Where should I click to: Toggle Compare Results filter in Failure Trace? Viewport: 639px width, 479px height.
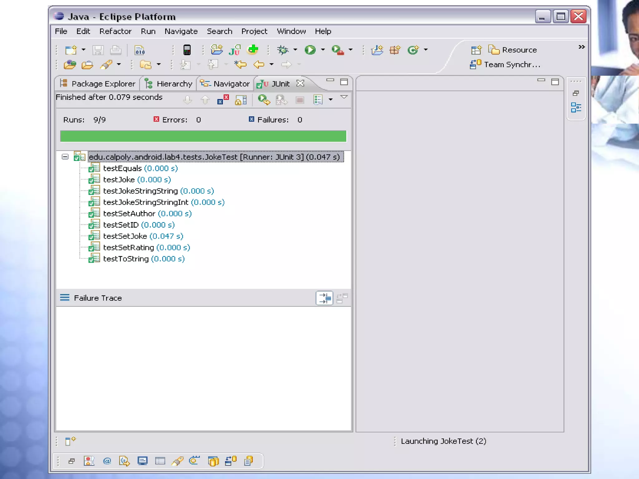(x=324, y=298)
